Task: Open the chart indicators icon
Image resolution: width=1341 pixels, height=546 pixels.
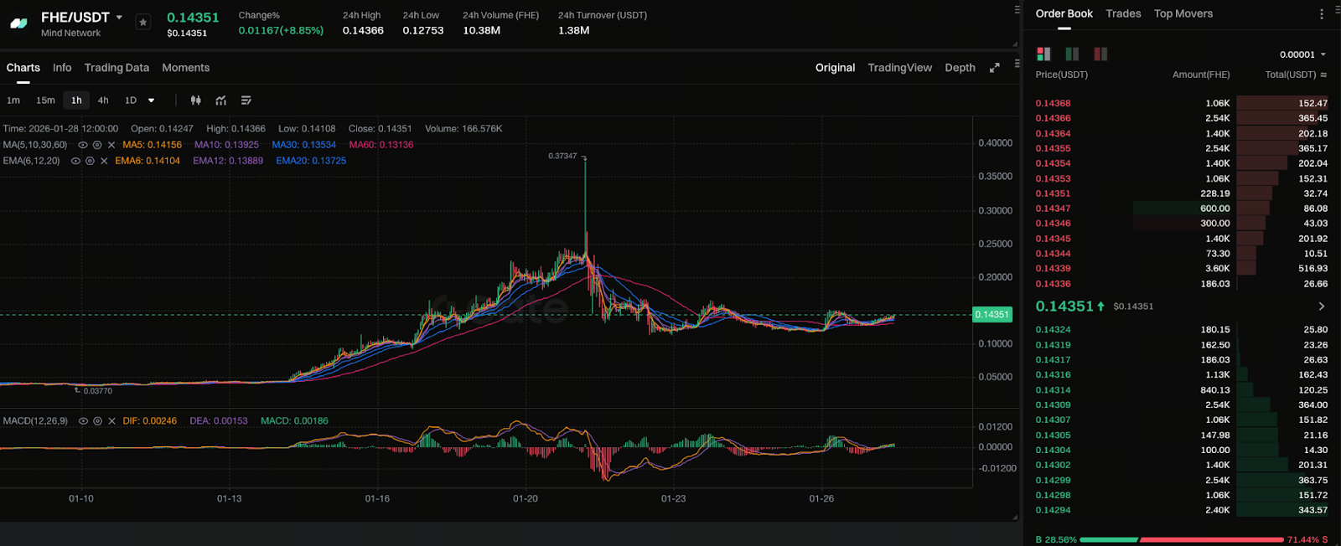Action: (x=220, y=100)
